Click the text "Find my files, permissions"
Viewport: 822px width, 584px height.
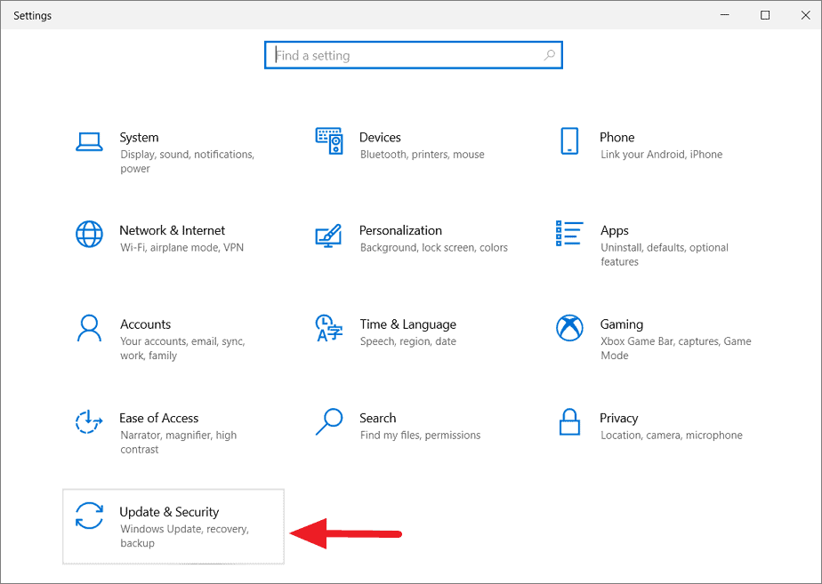point(420,436)
